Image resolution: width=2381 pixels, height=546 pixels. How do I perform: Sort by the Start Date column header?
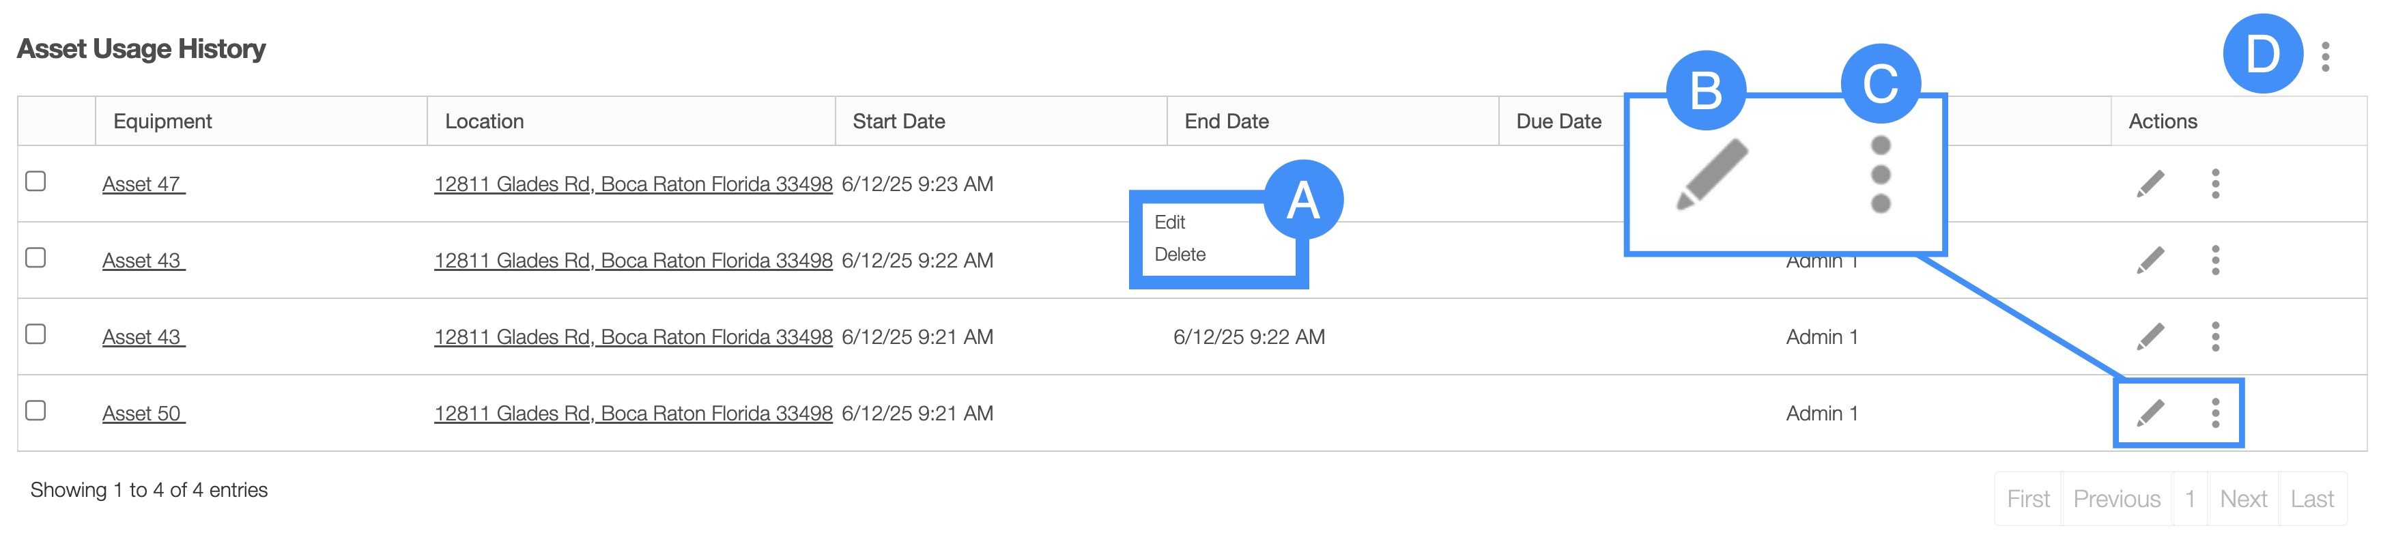point(898,121)
